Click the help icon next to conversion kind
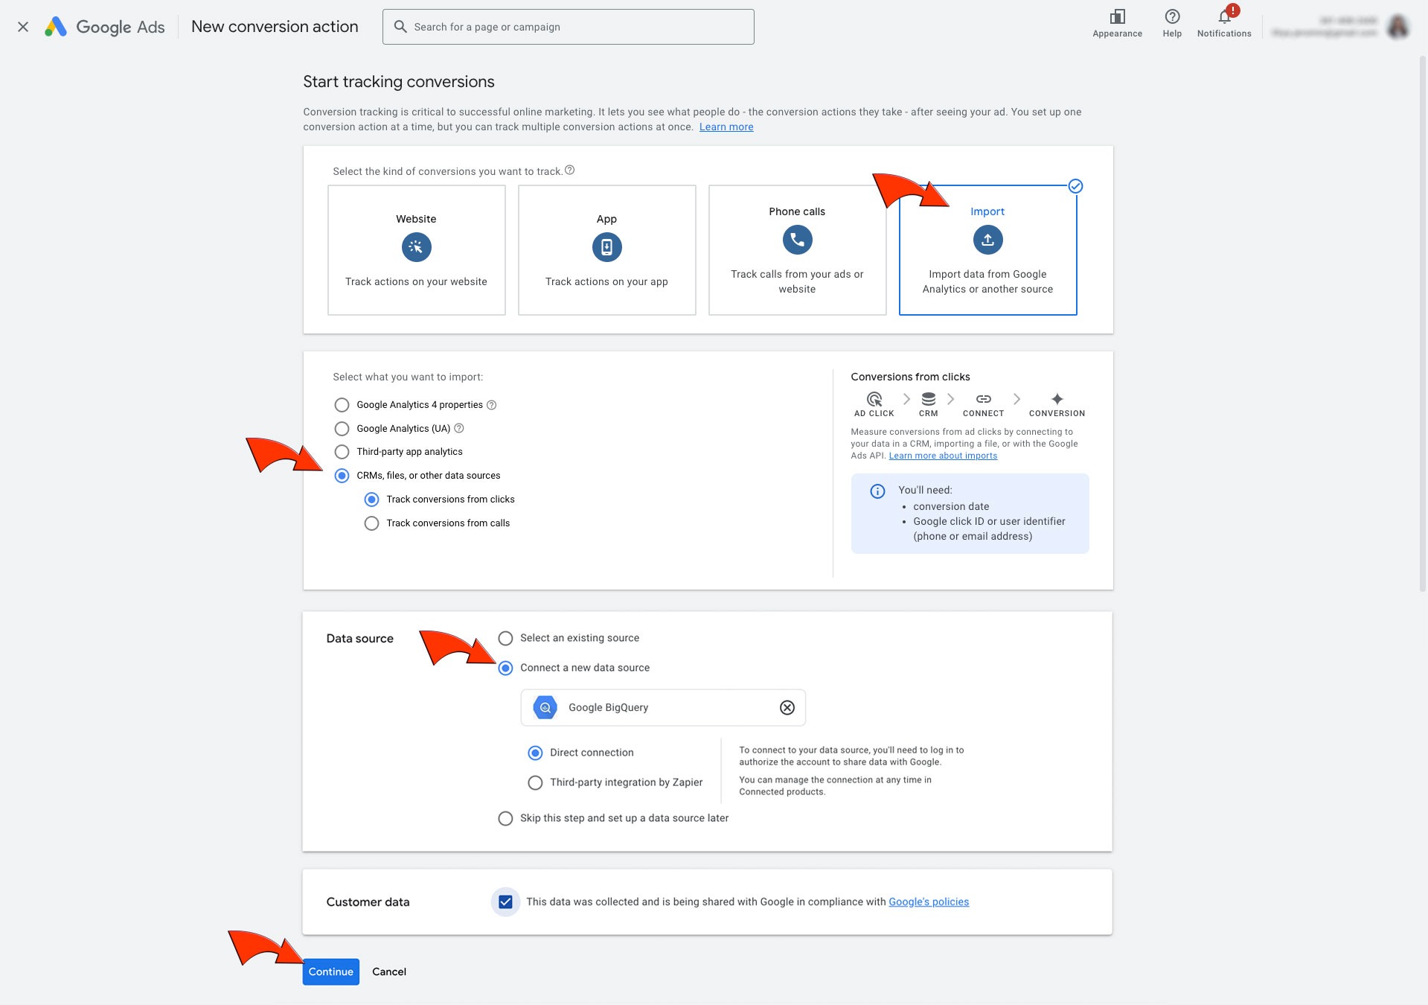This screenshot has width=1428, height=1005. coord(569,170)
